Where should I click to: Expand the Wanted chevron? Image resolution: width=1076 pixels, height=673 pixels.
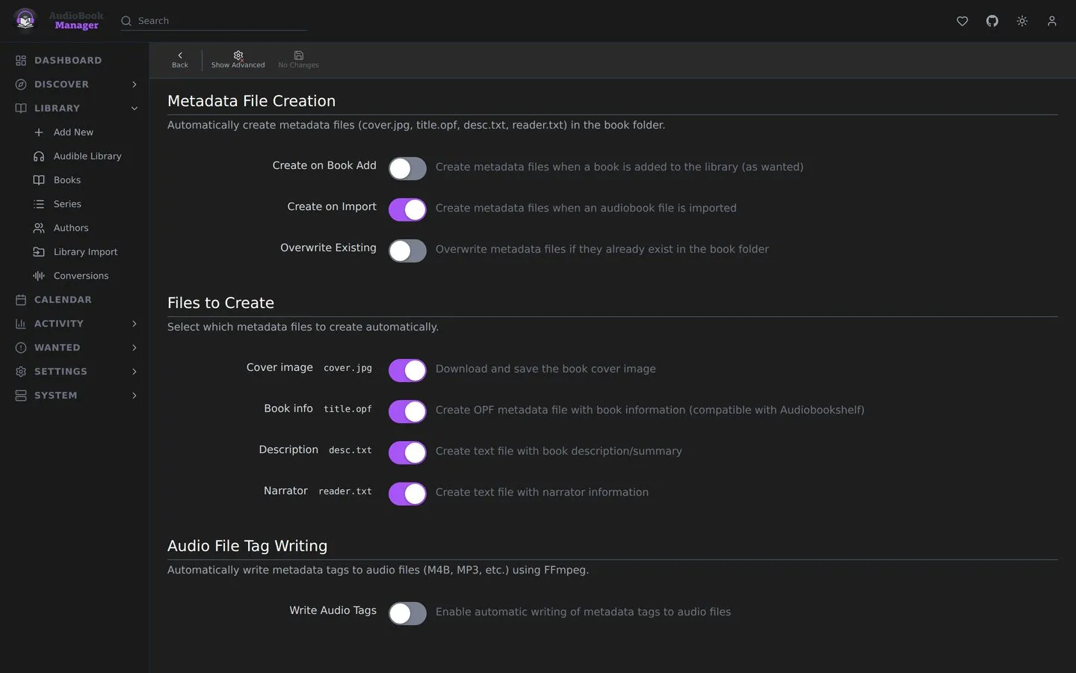134,348
